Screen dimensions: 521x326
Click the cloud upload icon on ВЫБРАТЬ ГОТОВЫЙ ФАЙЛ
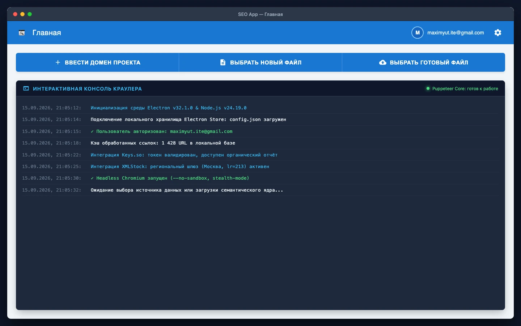pyautogui.click(x=383, y=62)
